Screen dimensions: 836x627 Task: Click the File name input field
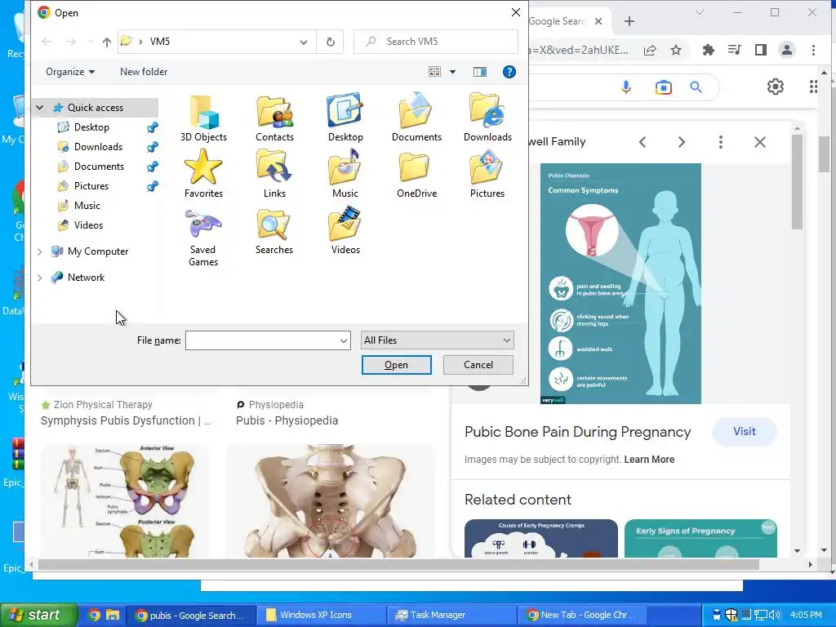point(262,340)
